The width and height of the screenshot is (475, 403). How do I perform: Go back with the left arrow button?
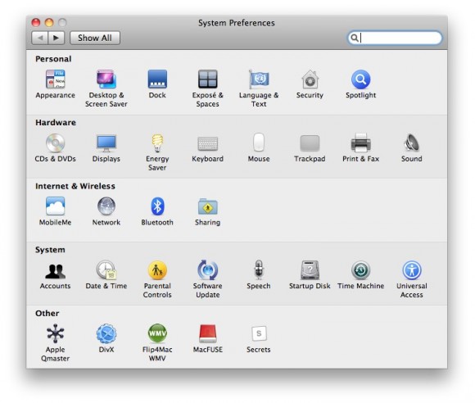pyautogui.click(x=39, y=38)
